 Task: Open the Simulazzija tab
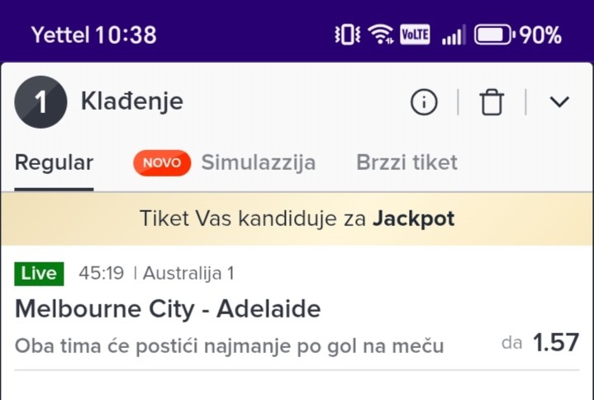(258, 162)
